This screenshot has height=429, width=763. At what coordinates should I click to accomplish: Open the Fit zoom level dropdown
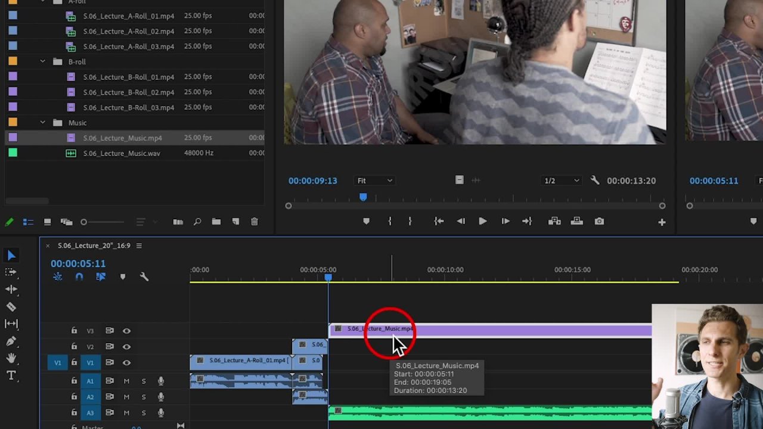click(x=375, y=181)
